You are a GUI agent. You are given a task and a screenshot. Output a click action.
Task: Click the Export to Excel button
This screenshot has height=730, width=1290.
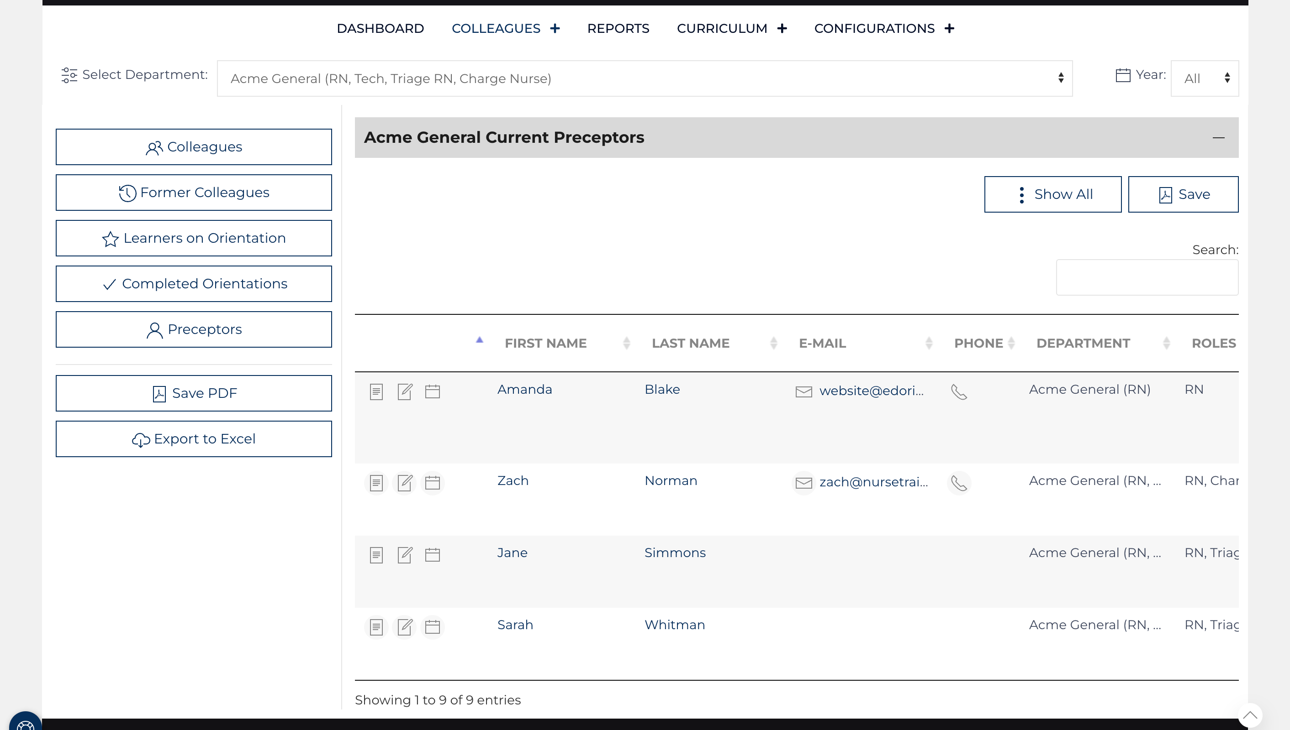click(194, 439)
